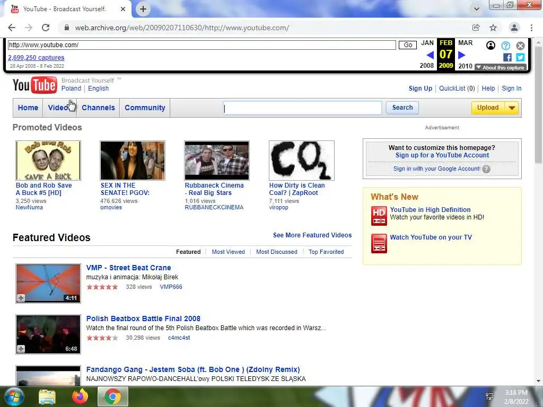Bookmark this page with the star icon
The height and width of the screenshot is (407, 543).
493,28
